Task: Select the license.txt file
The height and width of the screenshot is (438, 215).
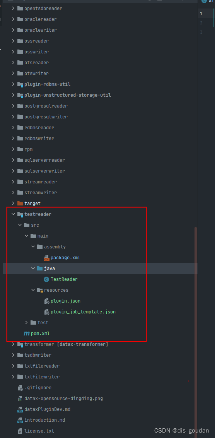Action: (39, 431)
